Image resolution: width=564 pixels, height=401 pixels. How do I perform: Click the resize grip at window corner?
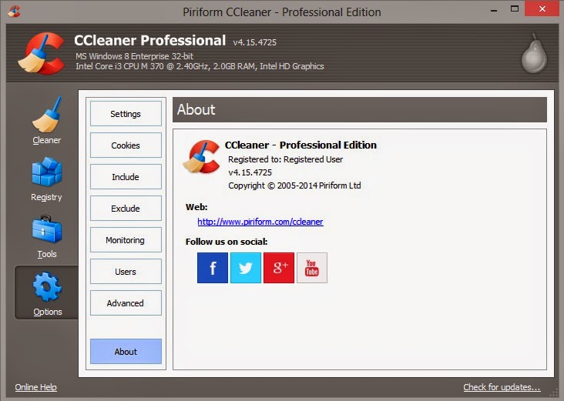point(553,392)
